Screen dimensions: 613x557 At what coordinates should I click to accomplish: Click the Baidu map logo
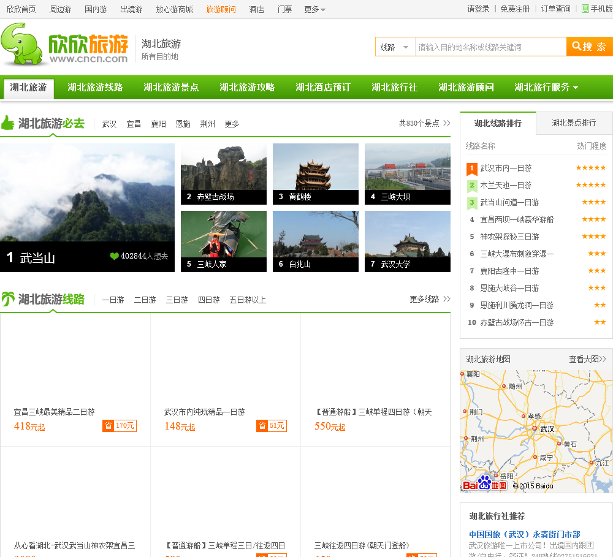pyautogui.click(x=485, y=483)
